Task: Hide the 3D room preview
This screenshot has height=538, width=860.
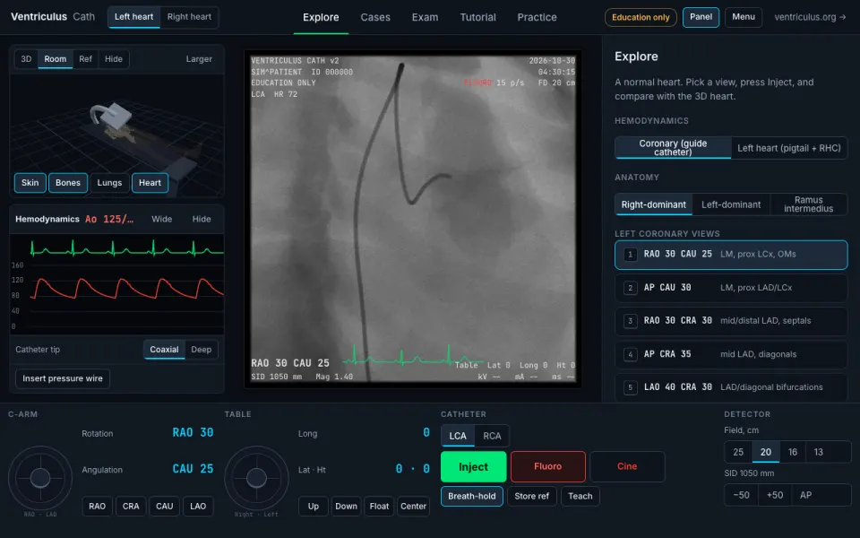Action: click(x=114, y=59)
